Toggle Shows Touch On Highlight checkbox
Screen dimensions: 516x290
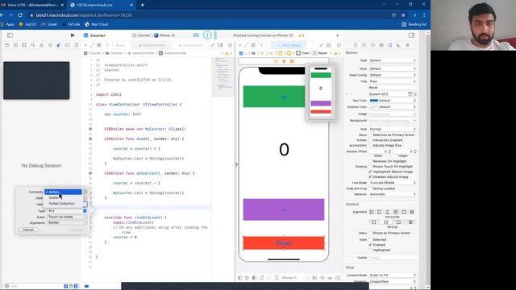point(370,167)
